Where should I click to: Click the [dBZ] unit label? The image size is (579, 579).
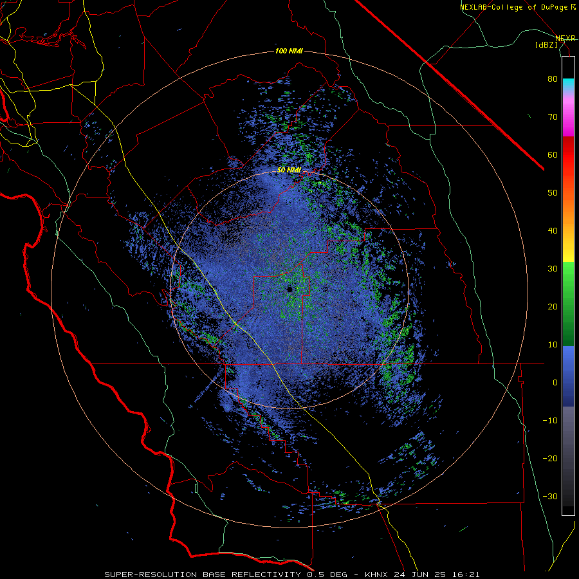click(x=546, y=44)
